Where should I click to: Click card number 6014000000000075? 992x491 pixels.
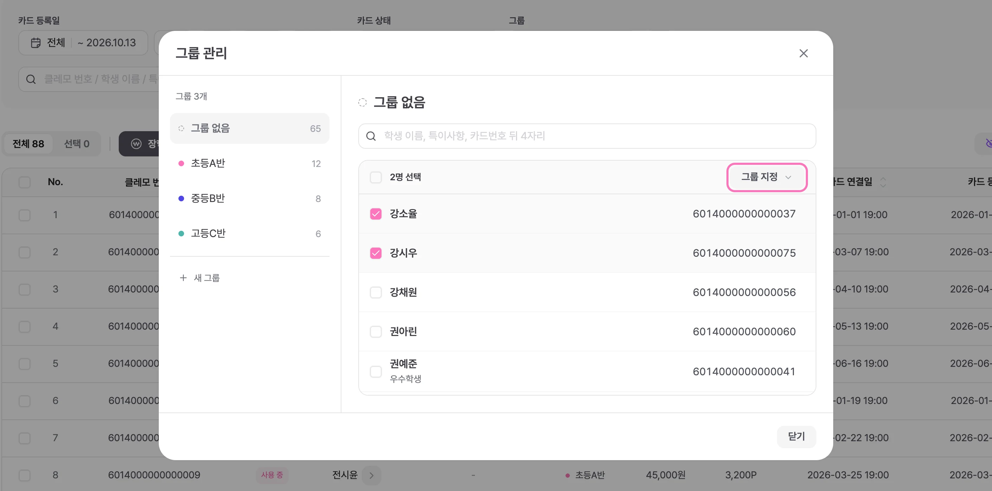[744, 253]
